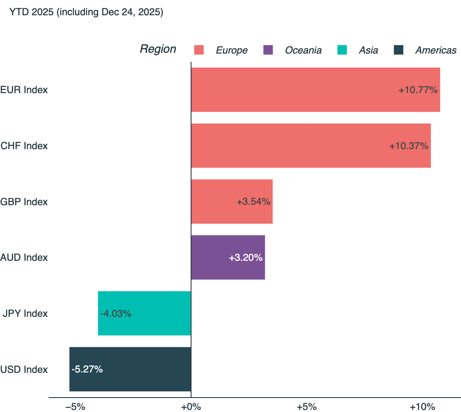The width and height of the screenshot is (461, 412).
Task: Select the EUR Index bar at +10.77%
Action: click(315, 90)
